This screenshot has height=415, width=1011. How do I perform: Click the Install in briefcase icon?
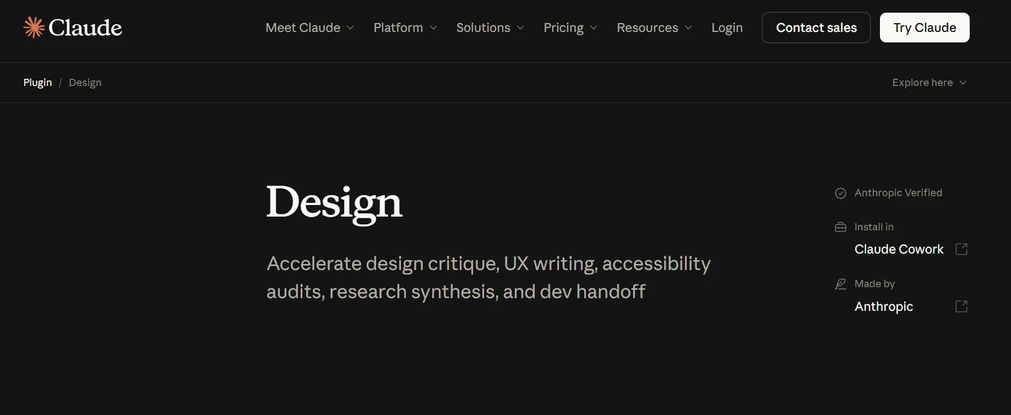point(840,227)
